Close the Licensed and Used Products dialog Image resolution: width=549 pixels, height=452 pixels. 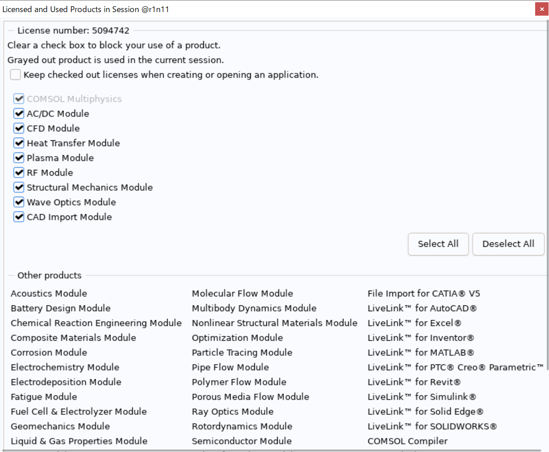coord(542,9)
